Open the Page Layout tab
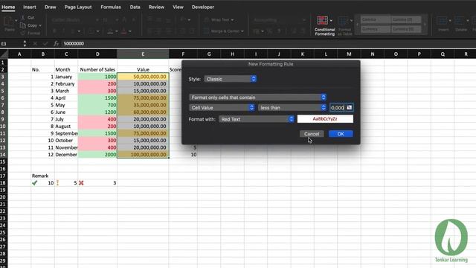 pyautogui.click(x=78, y=7)
